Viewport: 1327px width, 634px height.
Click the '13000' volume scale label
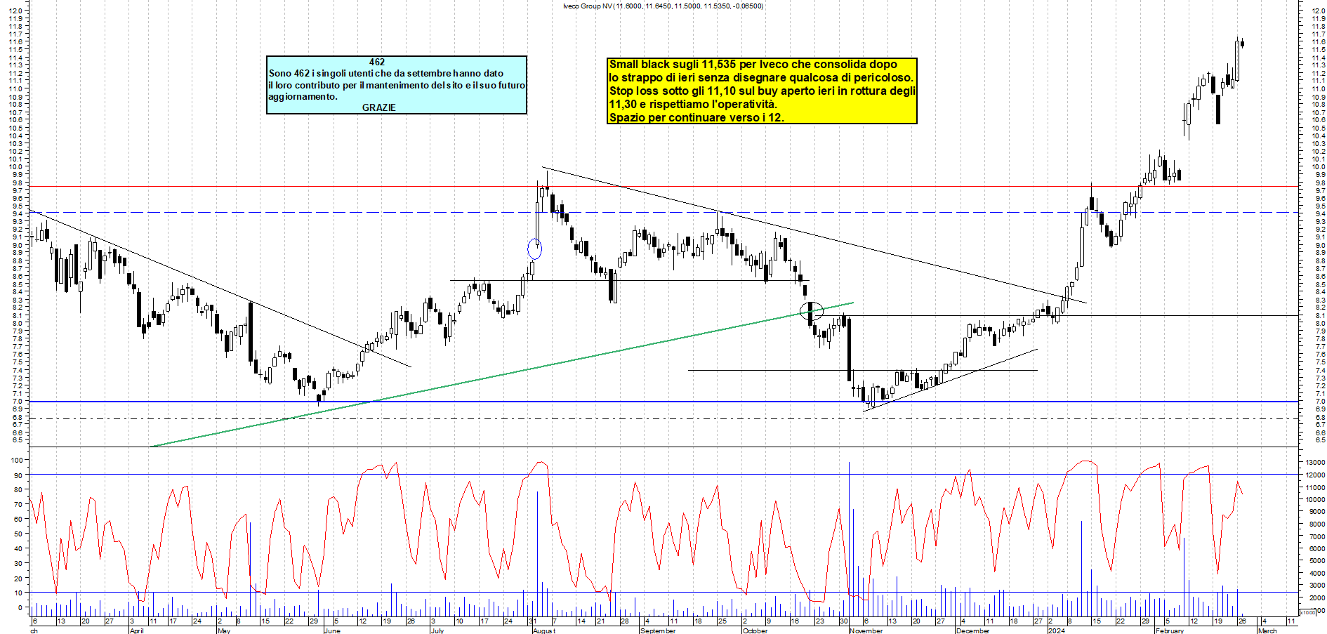(1315, 463)
